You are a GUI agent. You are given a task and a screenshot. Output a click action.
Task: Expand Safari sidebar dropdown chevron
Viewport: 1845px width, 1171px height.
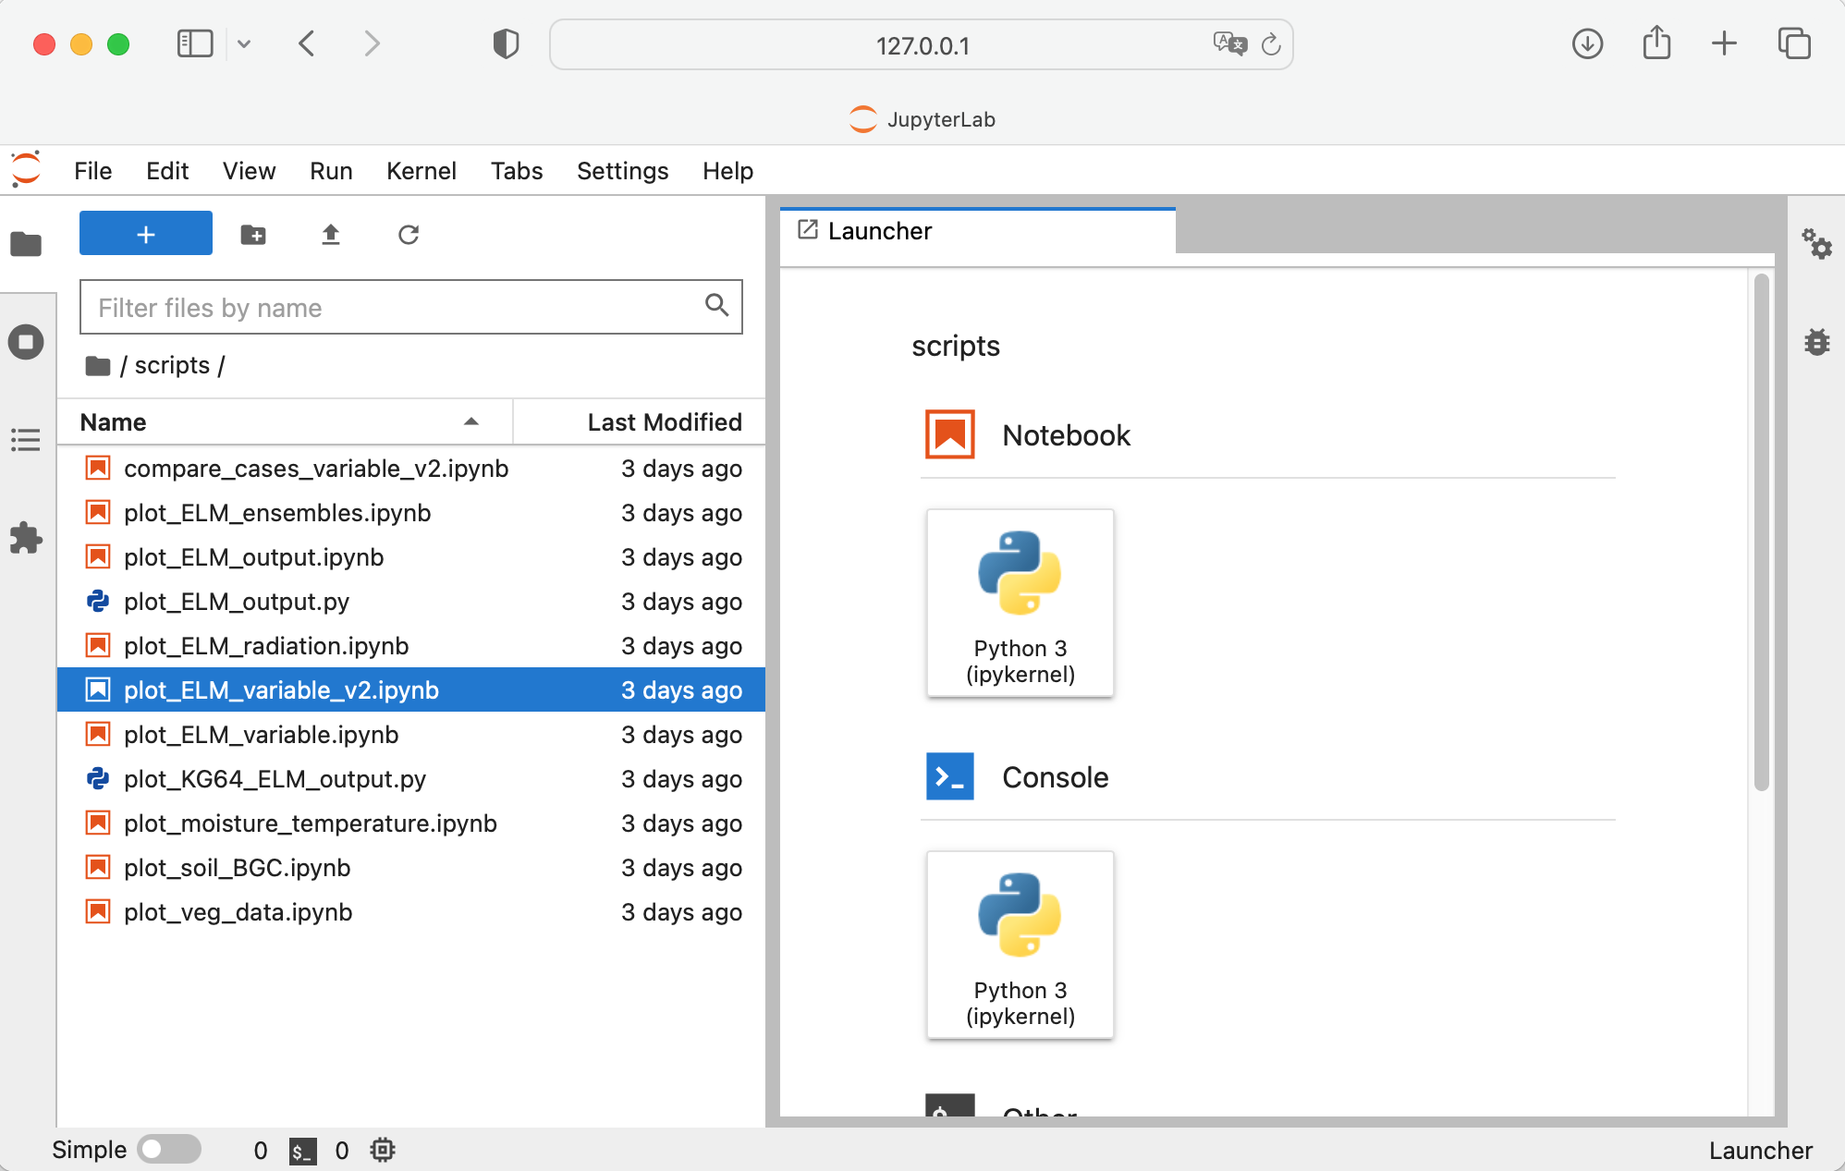point(244,43)
